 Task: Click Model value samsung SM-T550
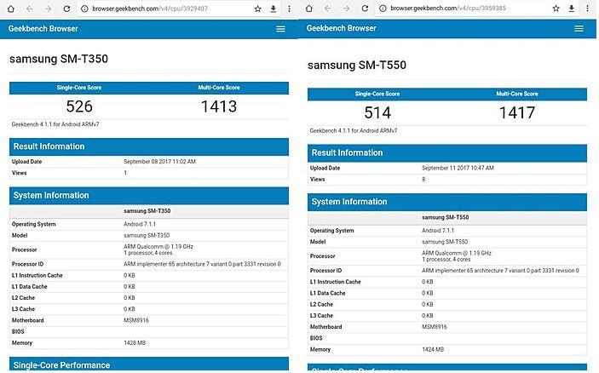click(445, 242)
